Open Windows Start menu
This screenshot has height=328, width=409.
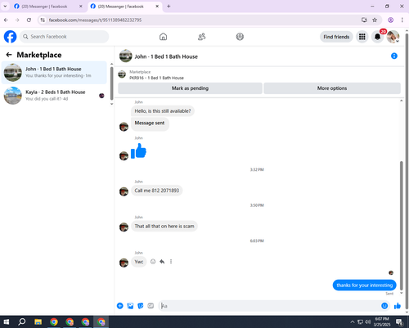6,322
